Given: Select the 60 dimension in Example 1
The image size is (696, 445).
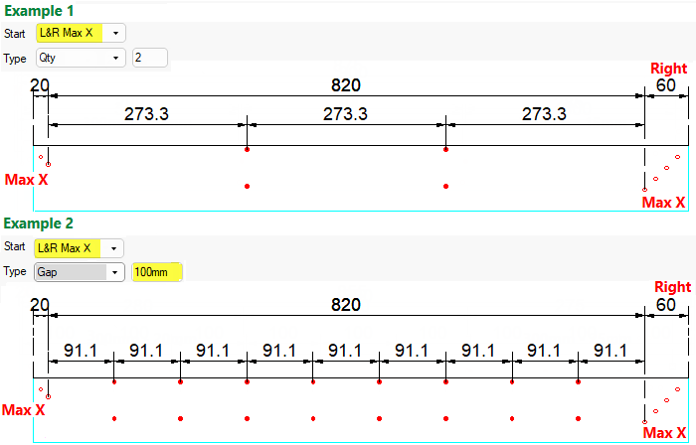Looking at the screenshot, I should tap(666, 86).
